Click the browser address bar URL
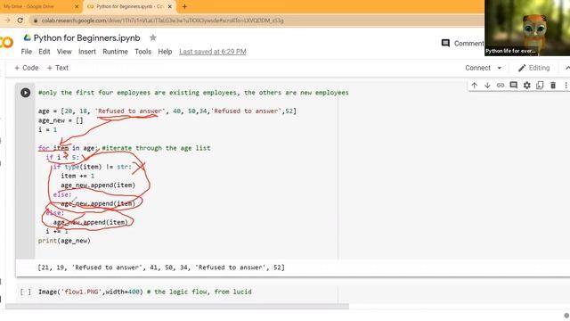570x321 pixels. (x=162, y=21)
